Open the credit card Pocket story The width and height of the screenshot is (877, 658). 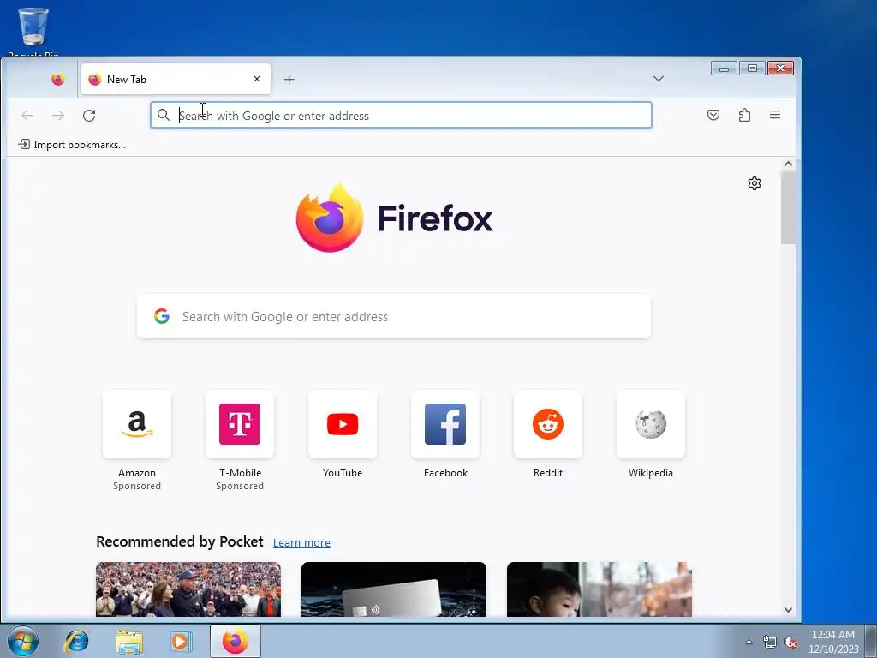[x=394, y=589]
